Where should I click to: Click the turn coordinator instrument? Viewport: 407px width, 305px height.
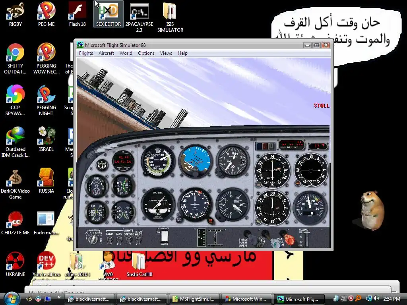pos(158,205)
